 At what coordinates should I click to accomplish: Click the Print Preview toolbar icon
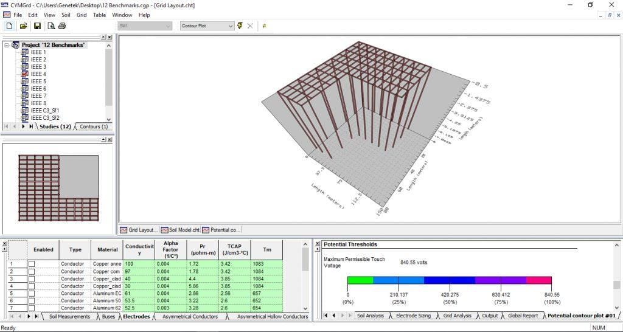pyautogui.click(x=51, y=26)
